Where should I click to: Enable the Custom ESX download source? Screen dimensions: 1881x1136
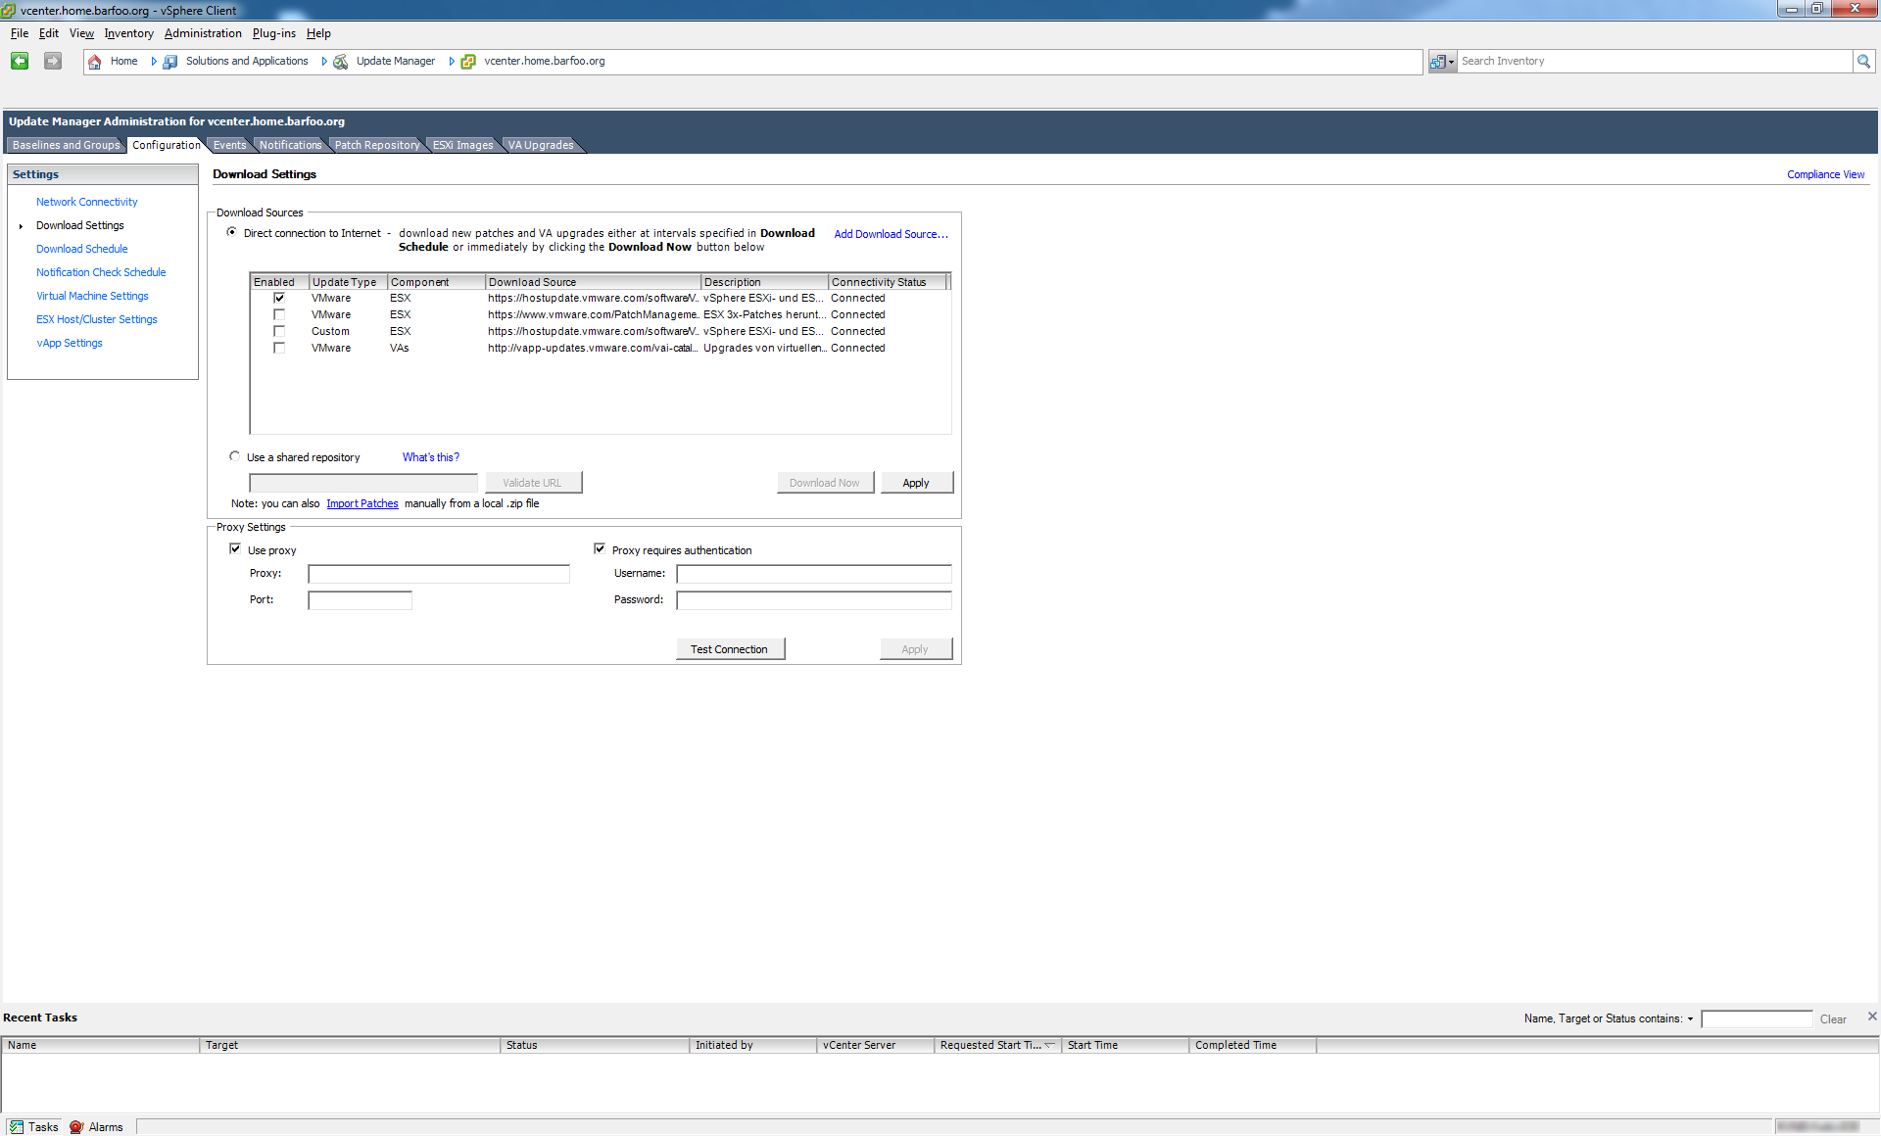click(279, 331)
